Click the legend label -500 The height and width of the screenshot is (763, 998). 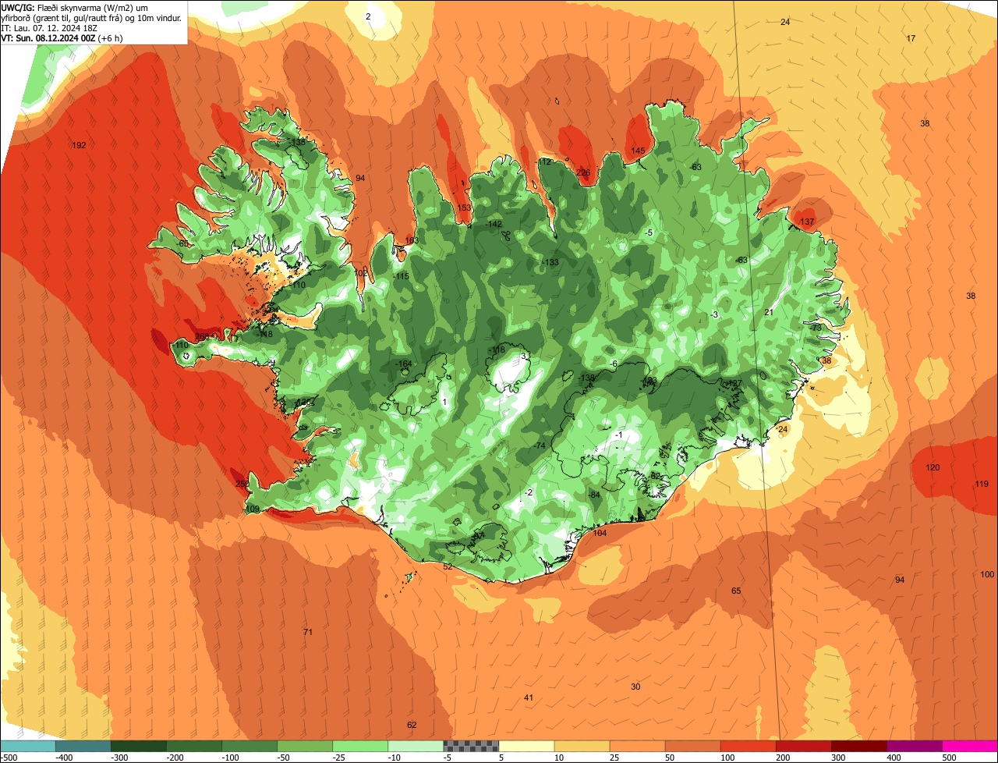point(9,757)
